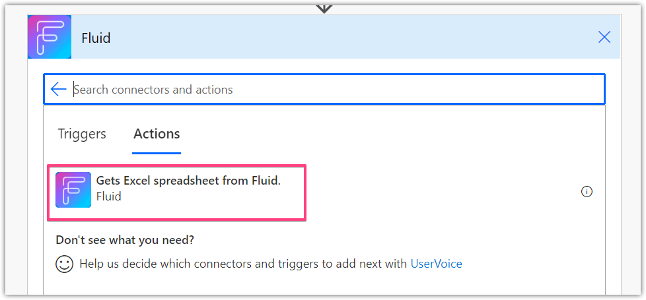Show info for Gets Excel spreadsheet action

pos(587,191)
